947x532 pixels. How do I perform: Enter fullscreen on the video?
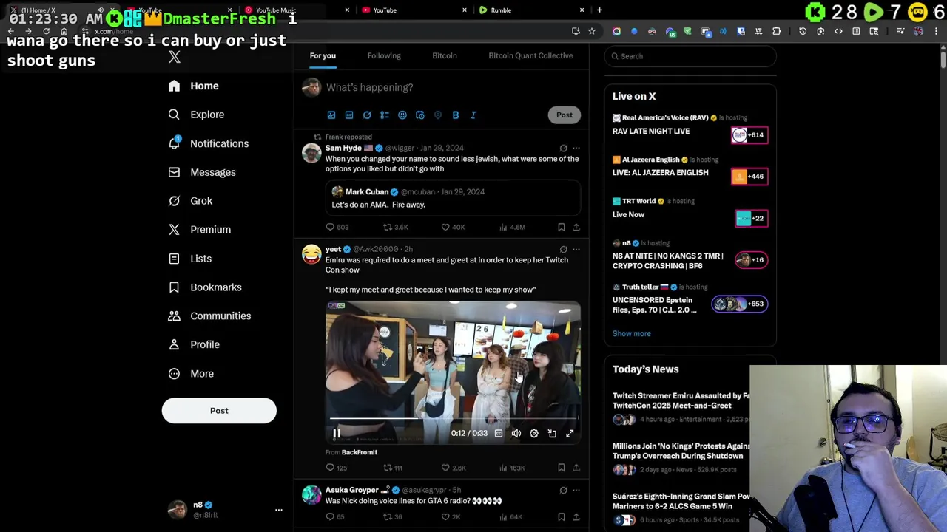[x=570, y=434]
